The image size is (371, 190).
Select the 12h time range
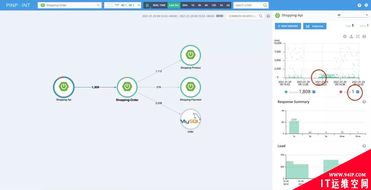[214, 5]
